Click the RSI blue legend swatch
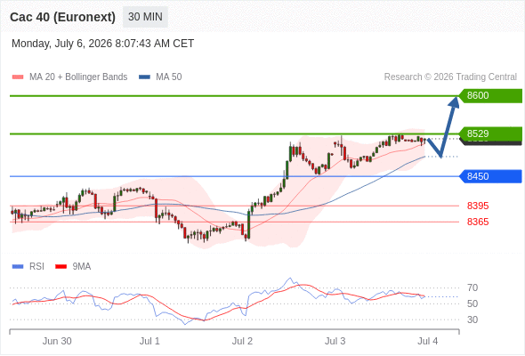 coord(18,267)
